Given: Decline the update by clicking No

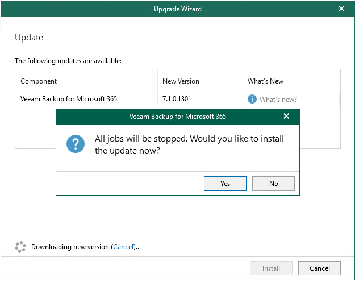Looking at the screenshot, I should 273,184.
